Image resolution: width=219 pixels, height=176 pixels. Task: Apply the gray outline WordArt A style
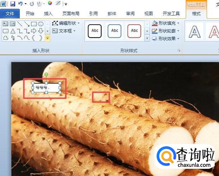click(195, 32)
